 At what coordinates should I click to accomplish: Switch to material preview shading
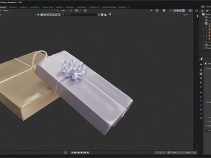point(181,11)
